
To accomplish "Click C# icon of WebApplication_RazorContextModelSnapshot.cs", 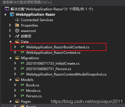I will (x=22, y=74).
